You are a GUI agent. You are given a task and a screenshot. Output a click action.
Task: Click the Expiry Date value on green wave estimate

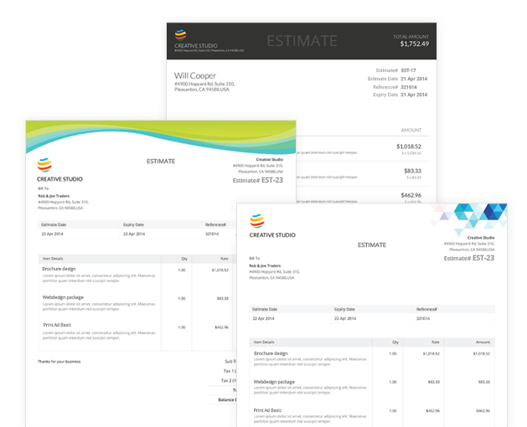pos(134,234)
